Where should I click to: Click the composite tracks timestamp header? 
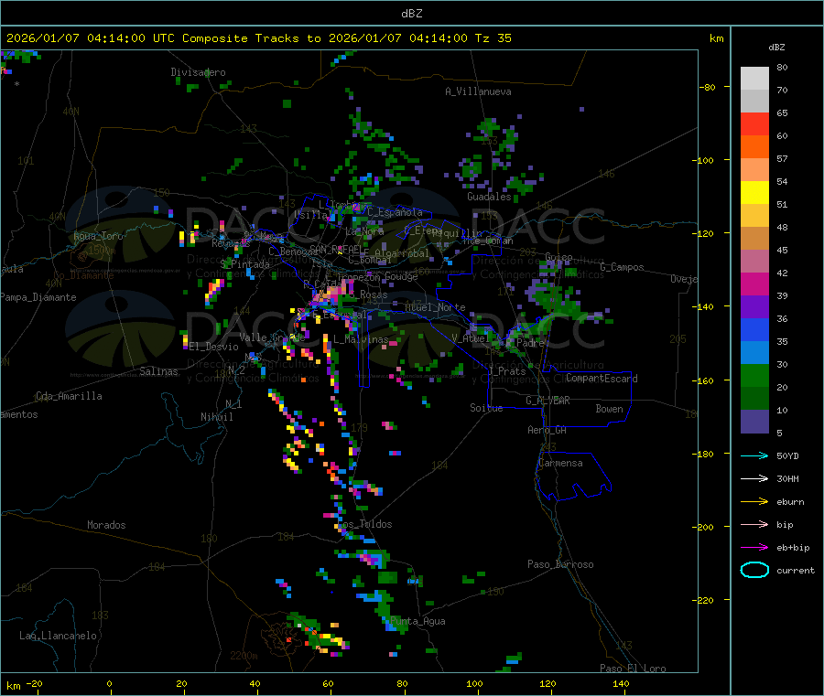click(259, 38)
